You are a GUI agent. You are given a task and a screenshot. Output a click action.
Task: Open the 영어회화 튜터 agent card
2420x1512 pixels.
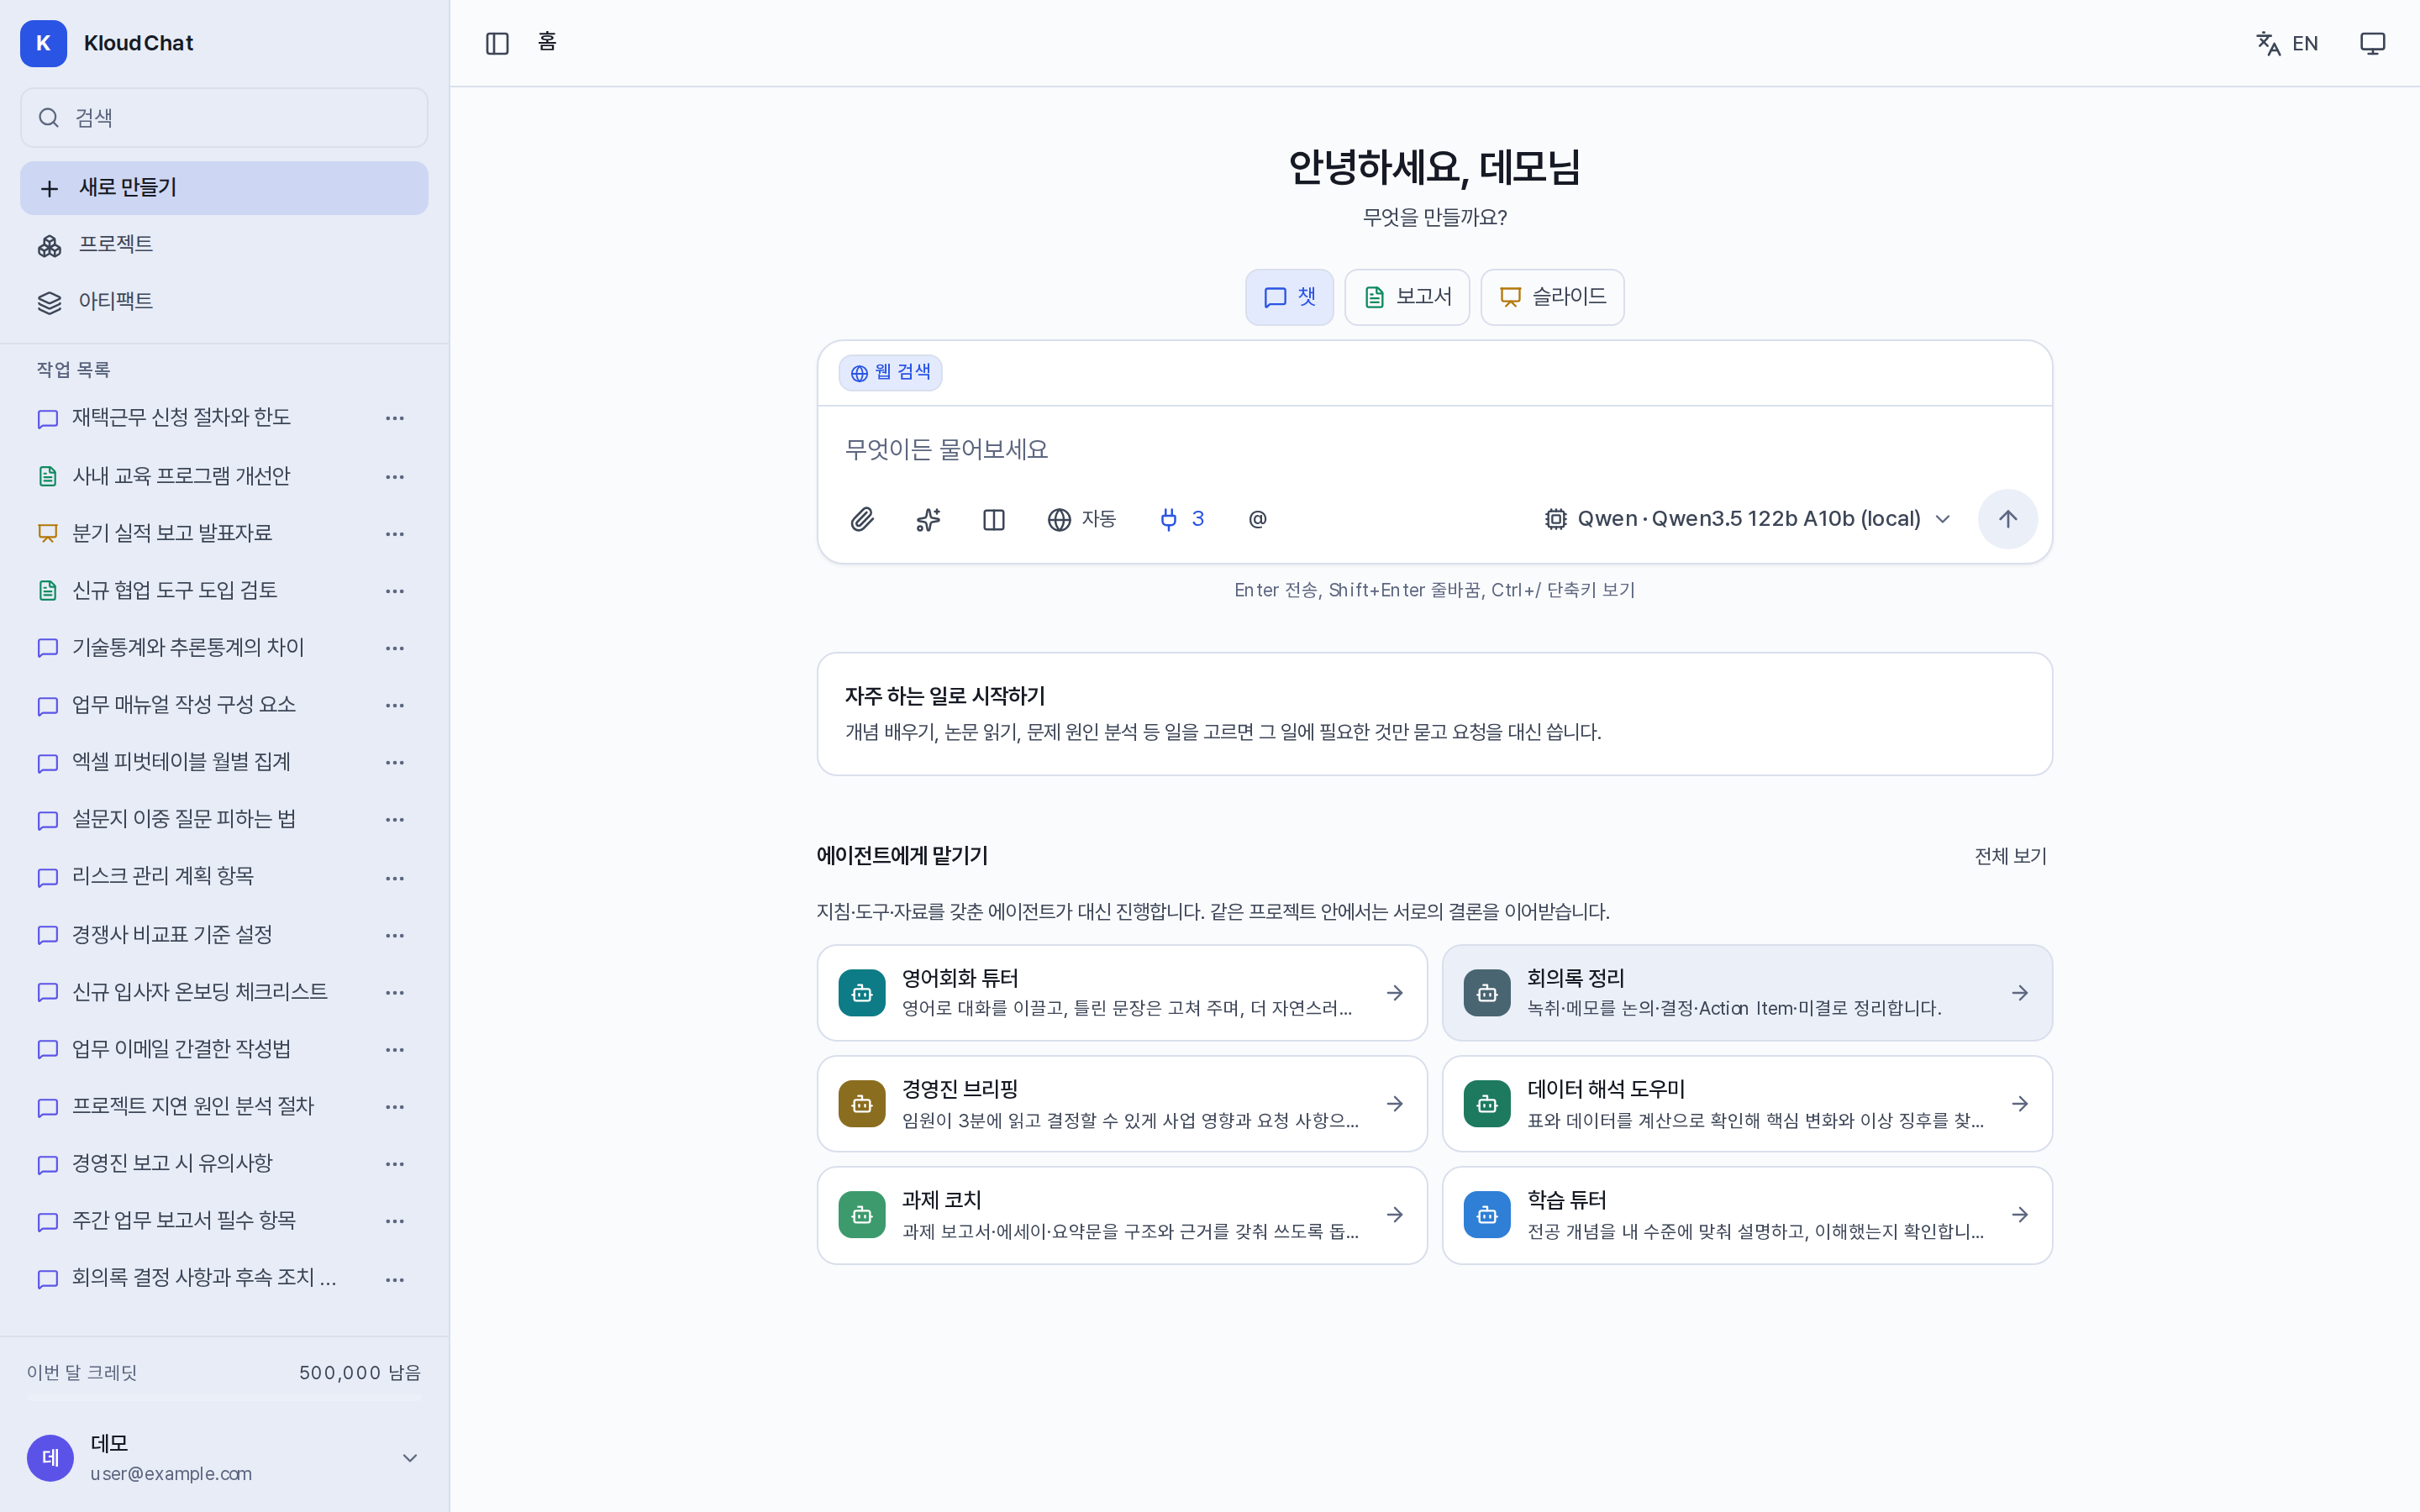[x=1122, y=993]
